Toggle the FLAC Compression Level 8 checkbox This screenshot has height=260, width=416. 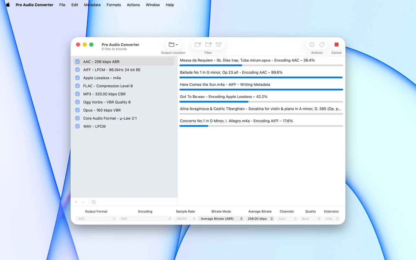pos(78,86)
